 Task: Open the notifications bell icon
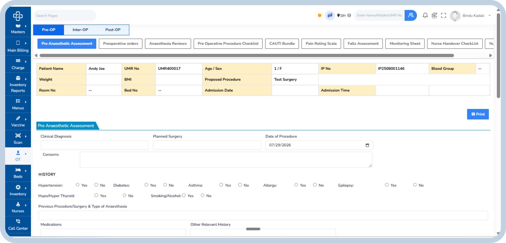(425, 15)
